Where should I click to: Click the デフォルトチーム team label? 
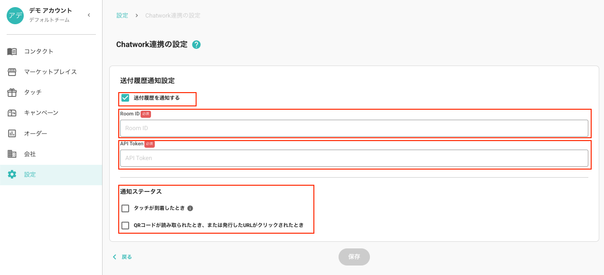49,20
